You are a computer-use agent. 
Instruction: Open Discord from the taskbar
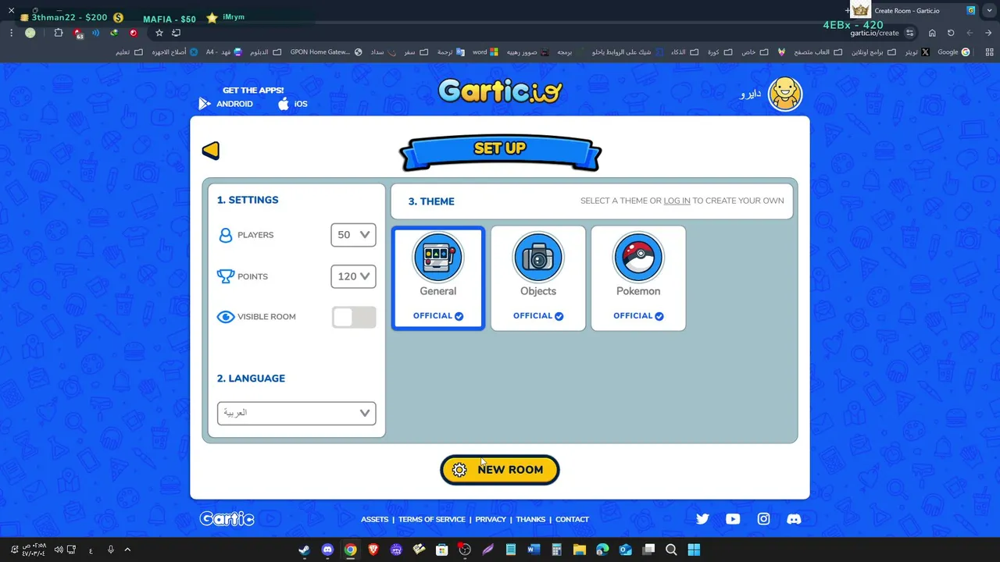click(x=327, y=550)
